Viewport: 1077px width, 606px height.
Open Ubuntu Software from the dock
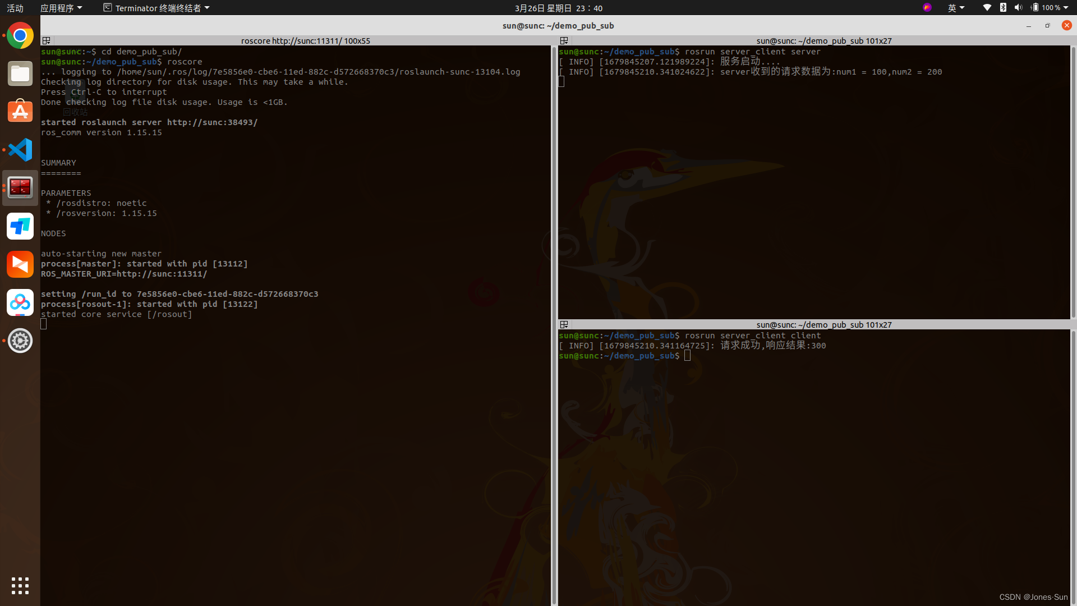pyautogui.click(x=20, y=112)
